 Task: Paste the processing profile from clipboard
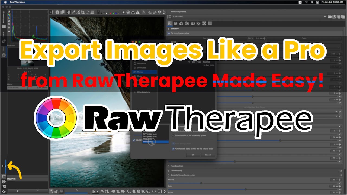pos(343,17)
